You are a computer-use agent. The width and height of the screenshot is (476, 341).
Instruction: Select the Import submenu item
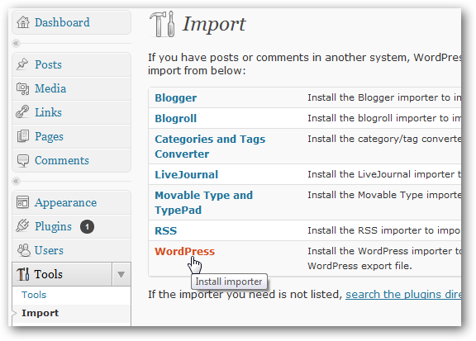coord(40,313)
